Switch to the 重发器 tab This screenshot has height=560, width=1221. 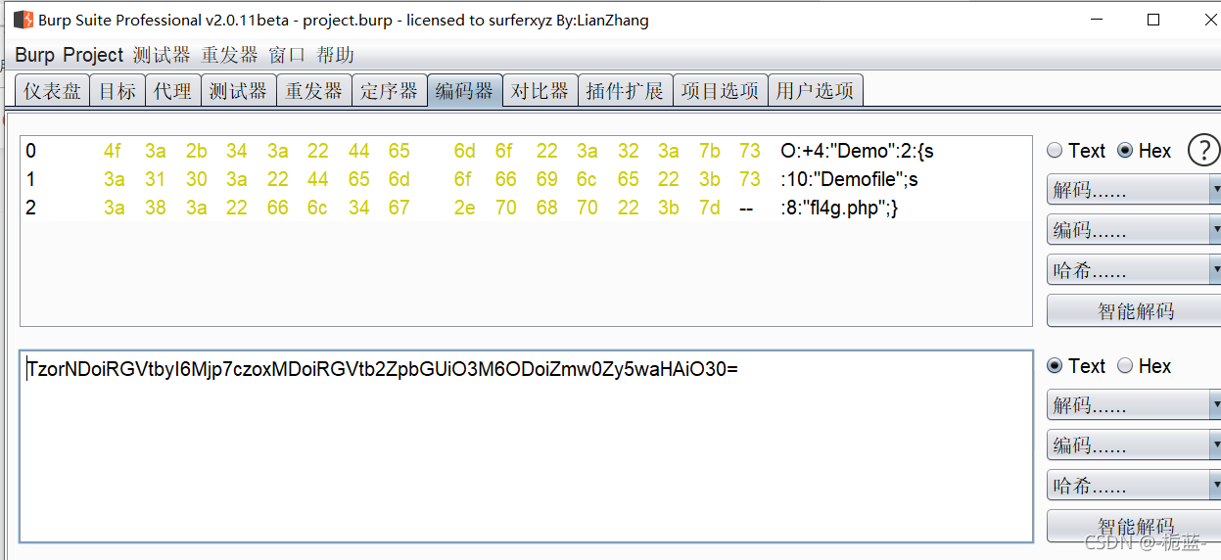[313, 90]
